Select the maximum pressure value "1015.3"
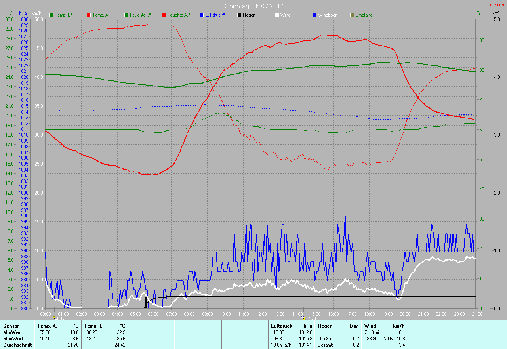Screen dimensions: 507x349 point(305,339)
